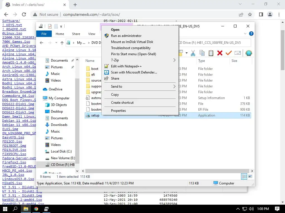This screenshot has width=285, height=213.
Task: Choose Troubleshoot compatibility
Action: tap(140, 48)
